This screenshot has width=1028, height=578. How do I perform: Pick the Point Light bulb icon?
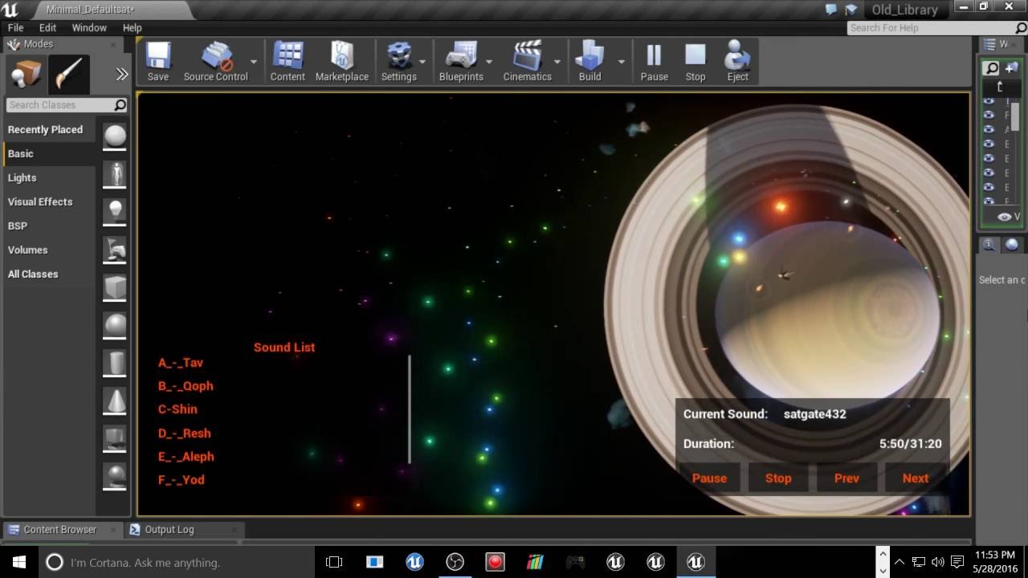[115, 211]
